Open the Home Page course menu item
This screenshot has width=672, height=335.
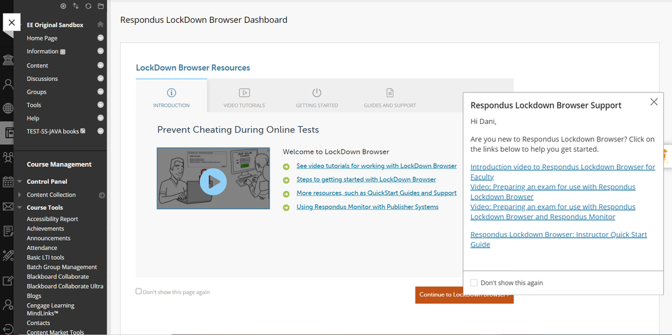pos(42,38)
